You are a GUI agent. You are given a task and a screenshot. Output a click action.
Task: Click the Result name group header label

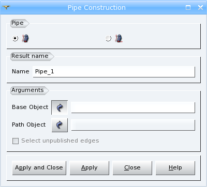pyautogui.click(x=30, y=56)
